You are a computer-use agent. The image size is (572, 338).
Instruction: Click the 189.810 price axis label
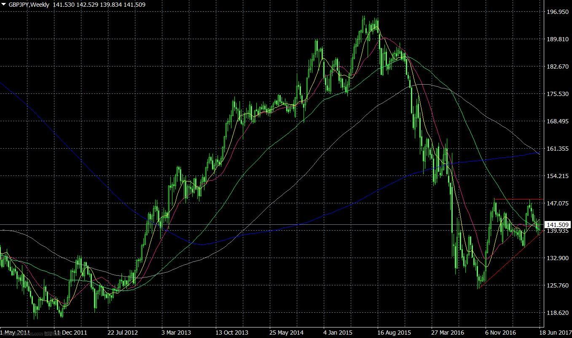(x=557, y=40)
